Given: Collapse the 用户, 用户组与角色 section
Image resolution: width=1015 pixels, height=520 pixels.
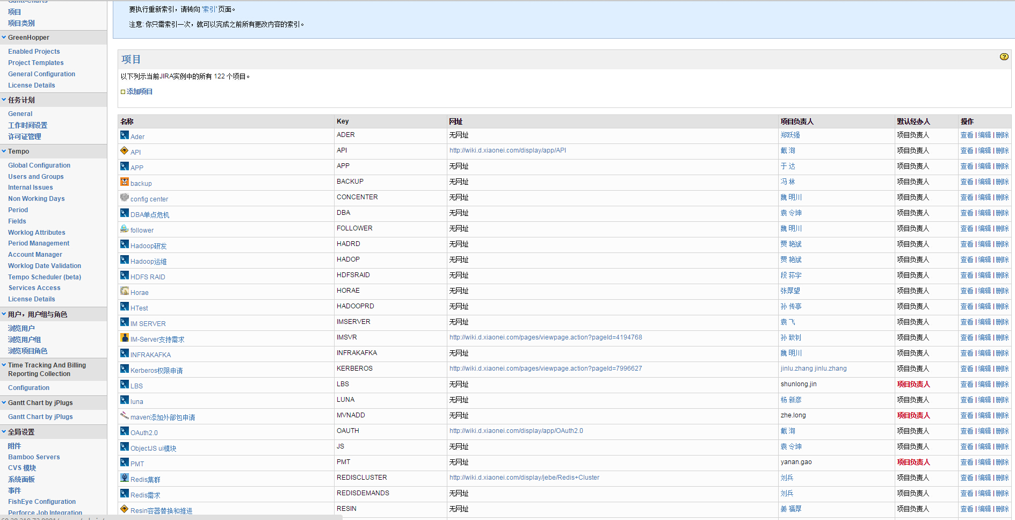Looking at the screenshot, I should 4,314.
